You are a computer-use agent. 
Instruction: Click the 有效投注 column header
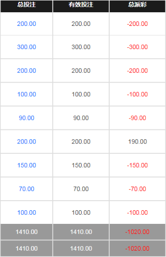point(81,5)
